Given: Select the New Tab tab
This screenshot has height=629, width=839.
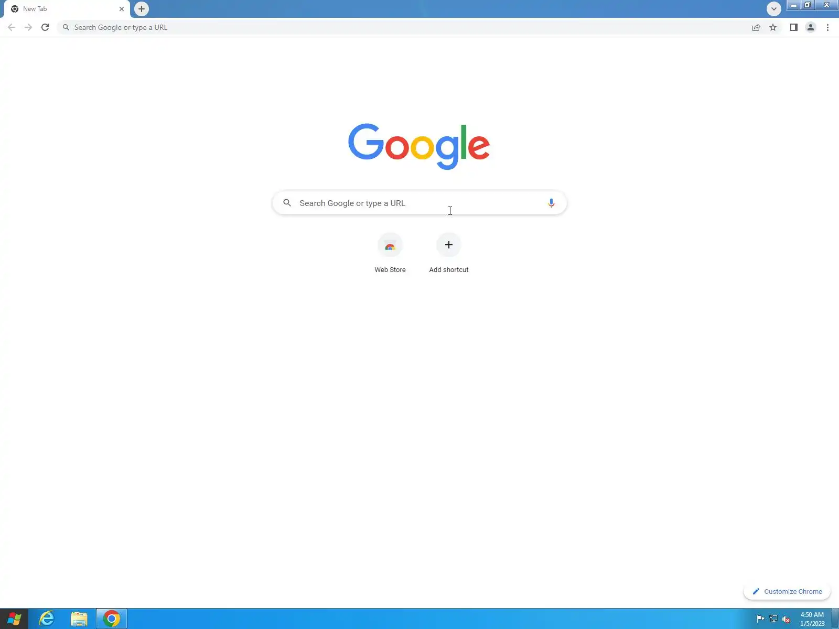Looking at the screenshot, I should coord(67,9).
